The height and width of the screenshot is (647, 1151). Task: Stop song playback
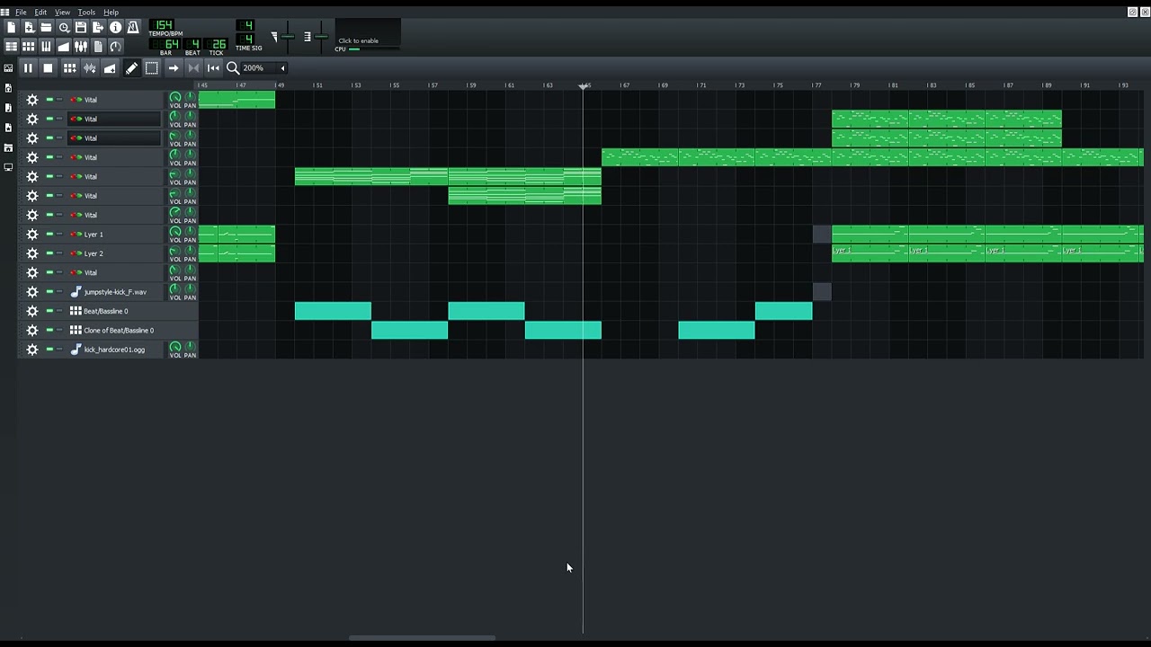click(48, 68)
